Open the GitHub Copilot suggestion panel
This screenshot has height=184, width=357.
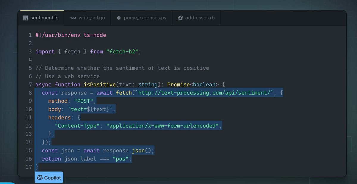pyautogui.click(x=49, y=177)
